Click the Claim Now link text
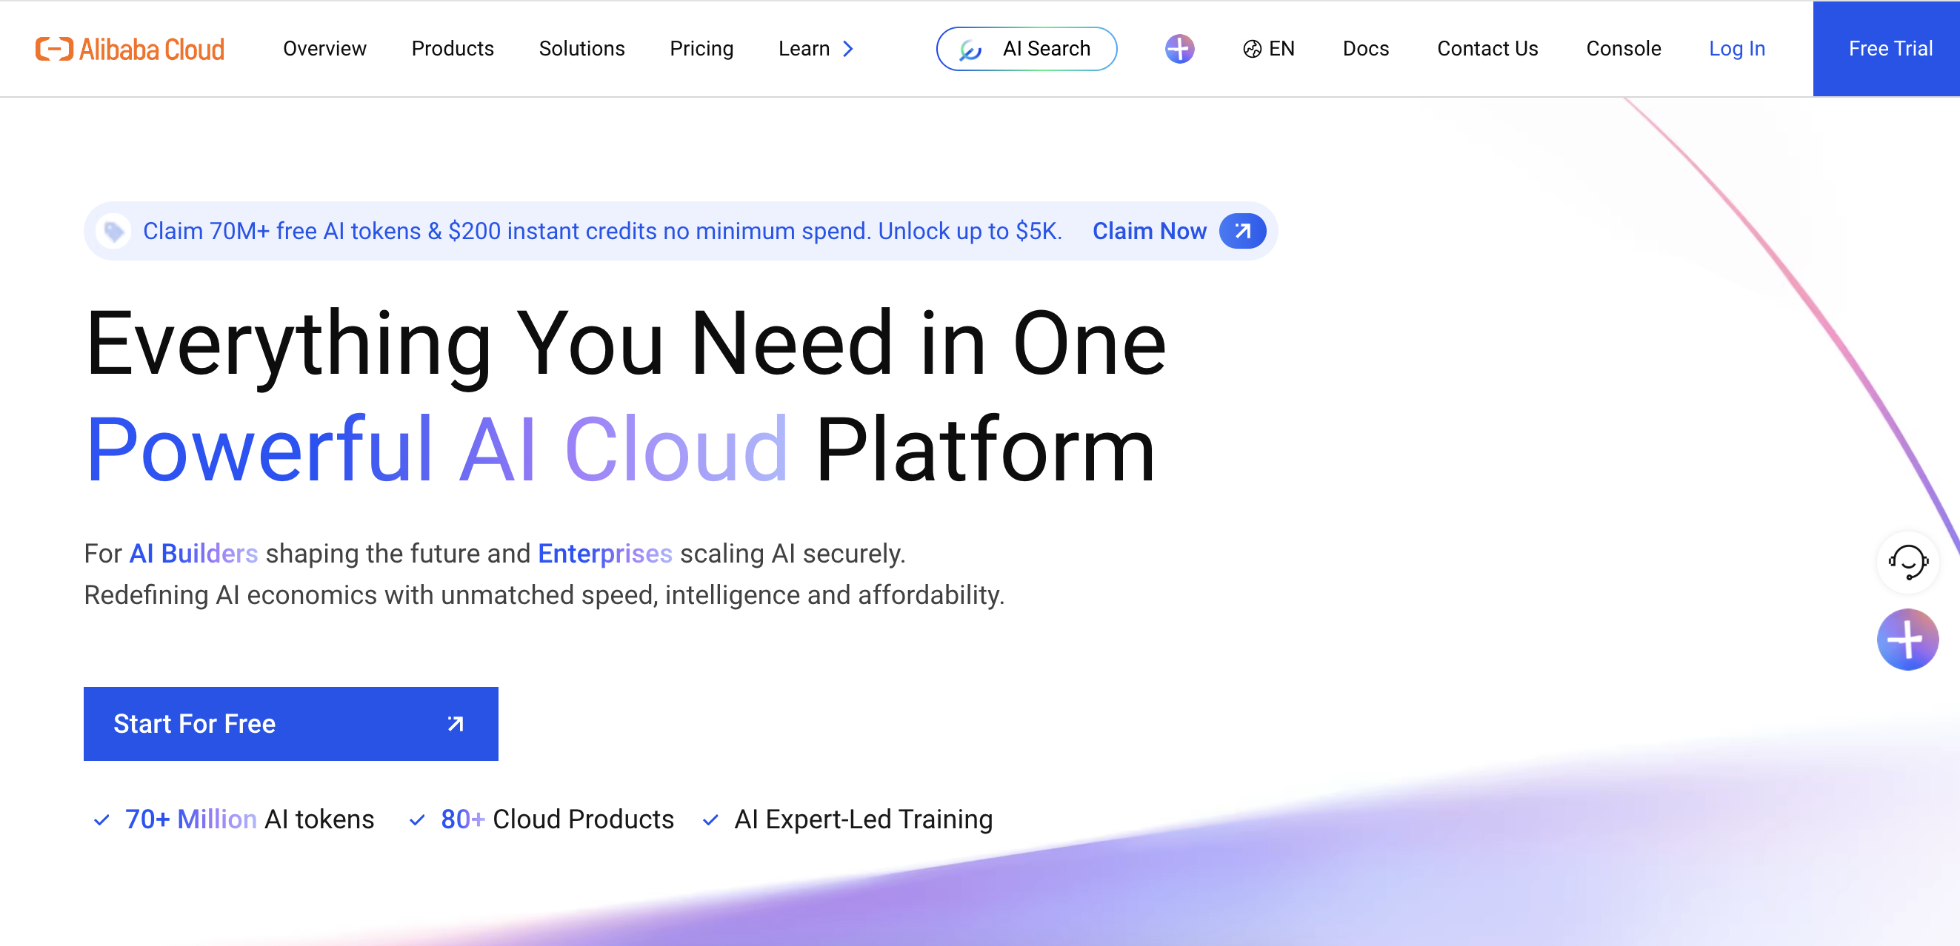The height and width of the screenshot is (946, 1960). (1149, 231)
